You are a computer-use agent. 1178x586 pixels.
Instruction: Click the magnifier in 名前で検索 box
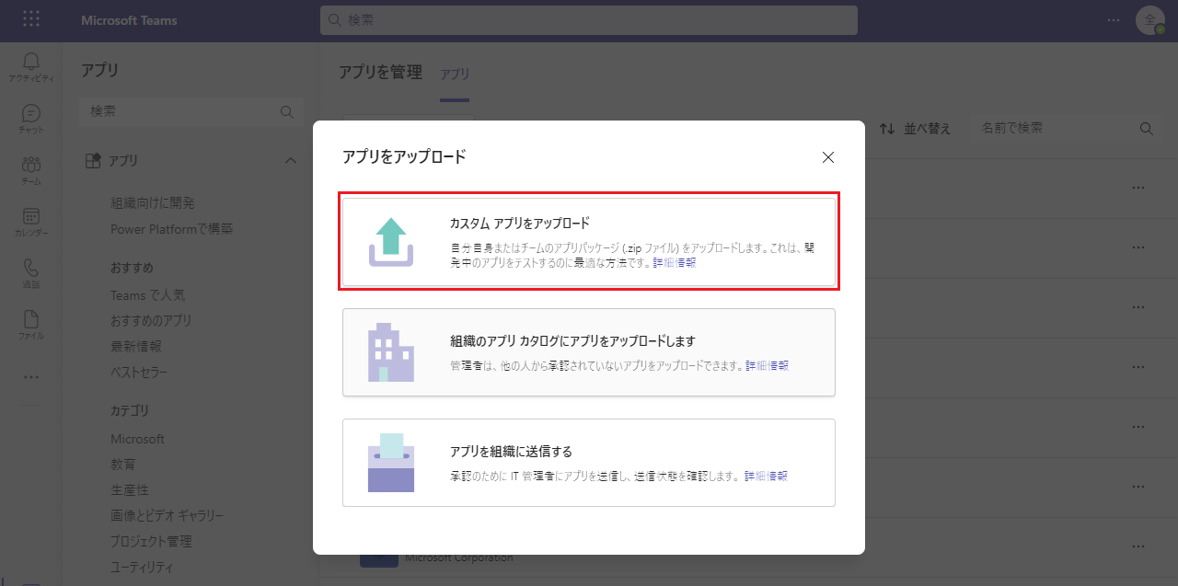(x=1147, y=129)
